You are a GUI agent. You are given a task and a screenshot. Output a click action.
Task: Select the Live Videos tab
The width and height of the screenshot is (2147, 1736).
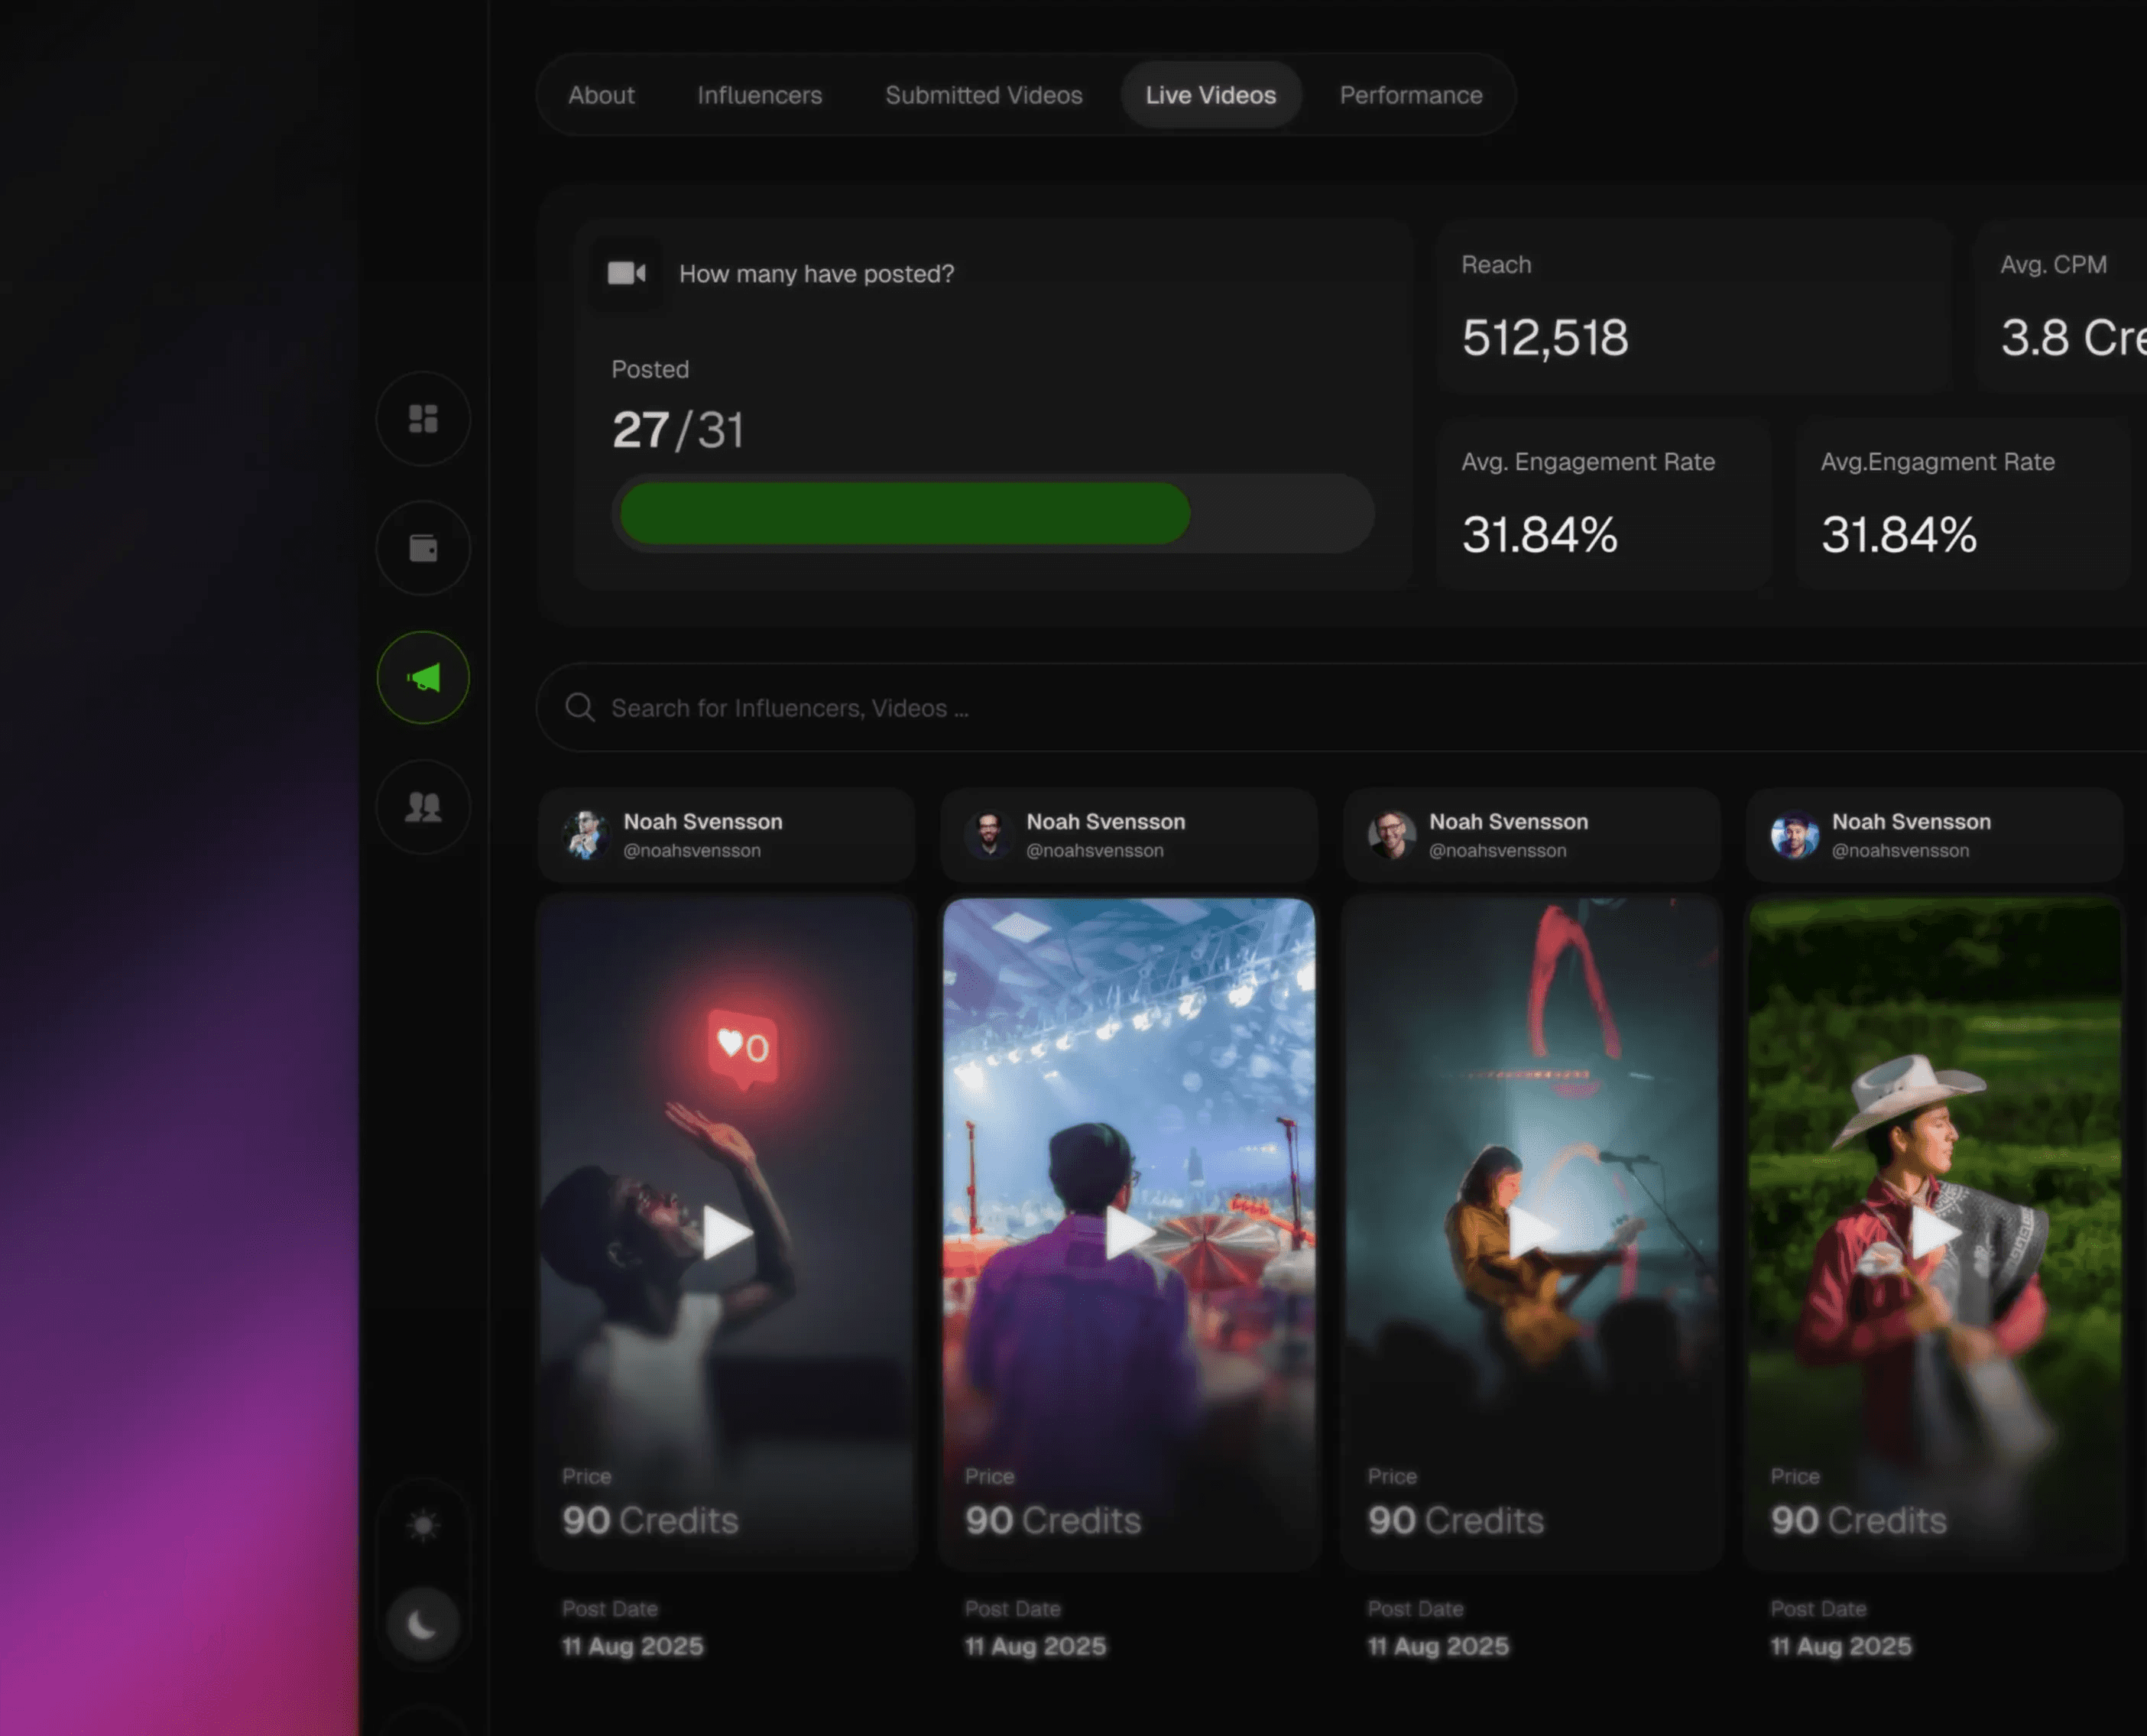[1210, 95]
